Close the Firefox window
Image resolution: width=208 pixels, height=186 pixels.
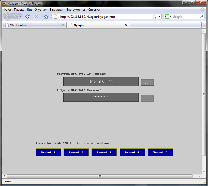[x=201, y=2]
